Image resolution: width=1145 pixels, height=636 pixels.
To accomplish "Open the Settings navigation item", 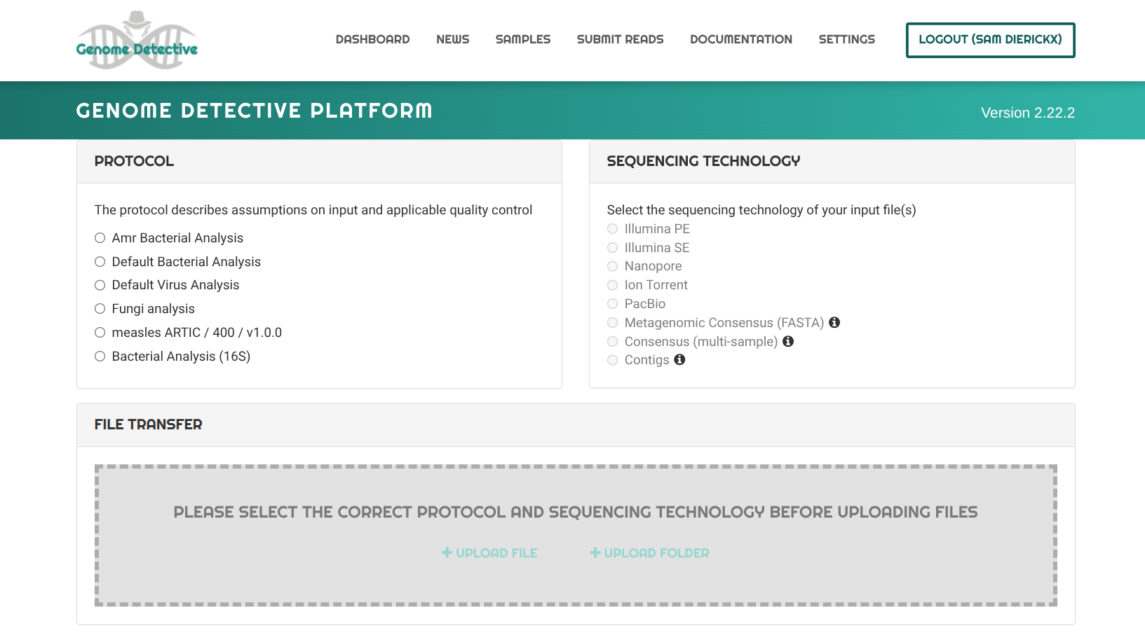I will (846, 39).
